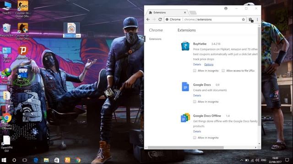Open Cortana search circle on taskbar
293x164 pixels.
(14, 160)
